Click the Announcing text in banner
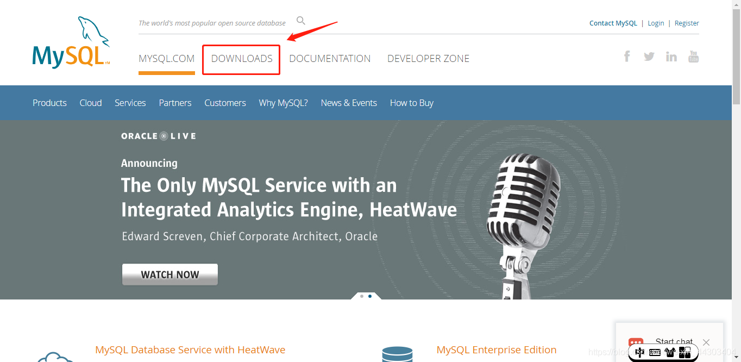 149,163
